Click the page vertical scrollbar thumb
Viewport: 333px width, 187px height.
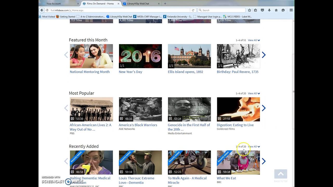[293, 92]
